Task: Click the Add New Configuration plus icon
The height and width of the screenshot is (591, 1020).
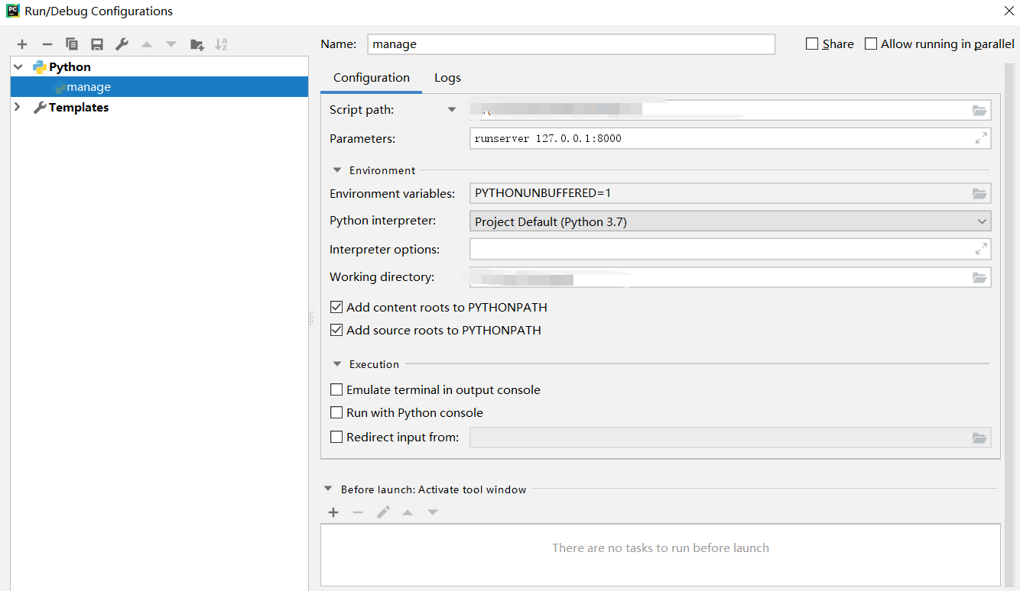Action: point(22,45)
